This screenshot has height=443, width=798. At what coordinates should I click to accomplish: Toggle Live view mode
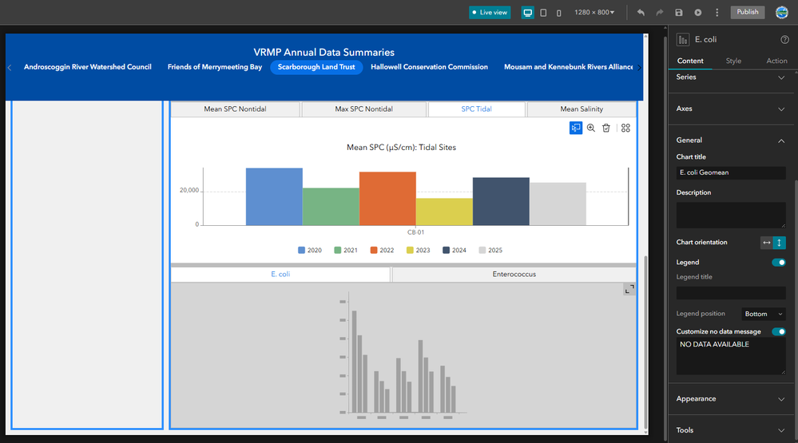[x=490, y=13]
